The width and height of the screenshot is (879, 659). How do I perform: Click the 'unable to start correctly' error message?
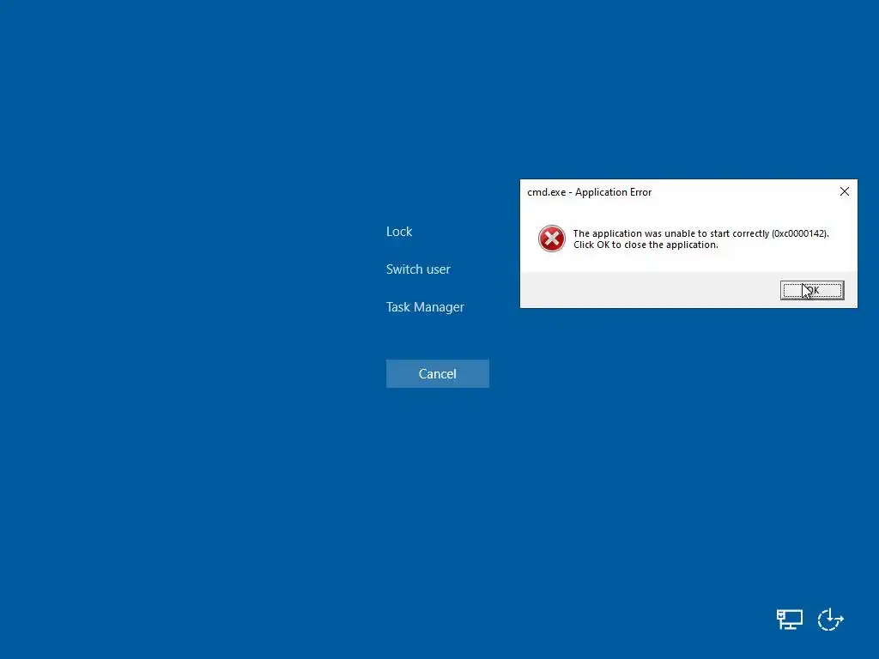[x=700, y=239]
